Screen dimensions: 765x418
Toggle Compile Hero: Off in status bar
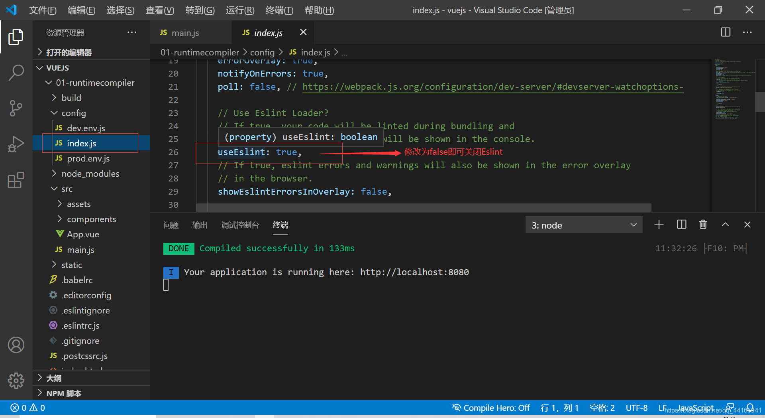click(491, 408)
